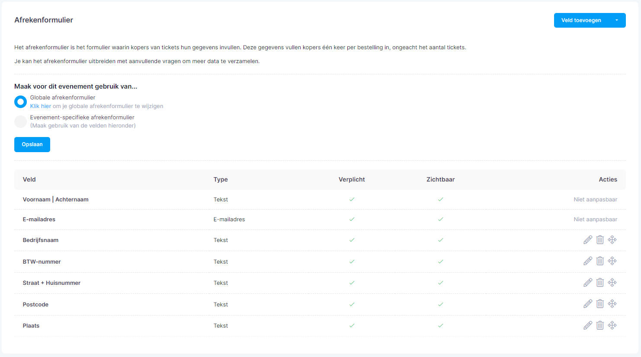Viewport: 641px width, 357px height.
Task: Edit the Plaats field
Action: tap(588, 325)
